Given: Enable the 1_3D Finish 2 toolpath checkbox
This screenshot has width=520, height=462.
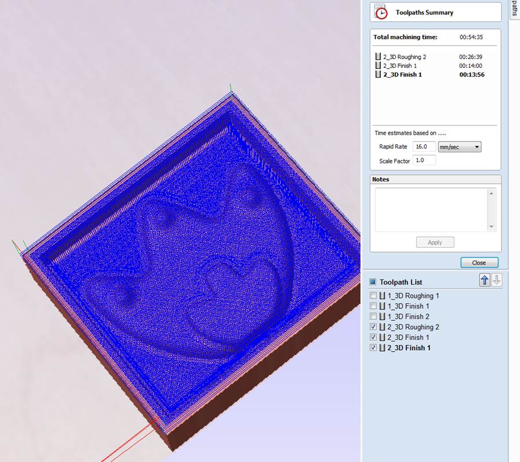Looking at the screenshot, I should pos(373,316).
